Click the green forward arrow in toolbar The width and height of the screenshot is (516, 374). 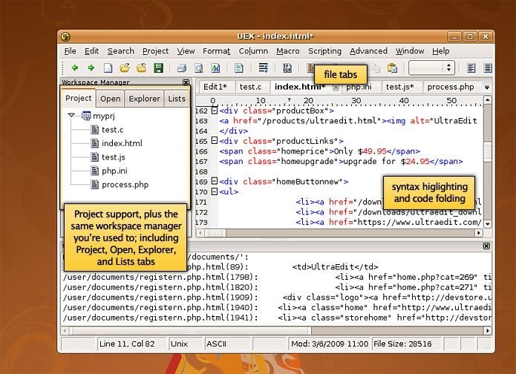pos(91,68)
